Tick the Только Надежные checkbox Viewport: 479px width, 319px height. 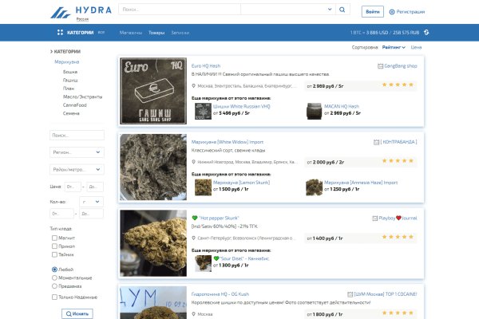coord(53,297)
